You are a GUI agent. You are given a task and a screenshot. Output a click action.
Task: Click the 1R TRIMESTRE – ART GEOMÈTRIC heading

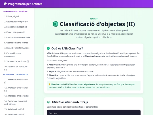[15, 11]
